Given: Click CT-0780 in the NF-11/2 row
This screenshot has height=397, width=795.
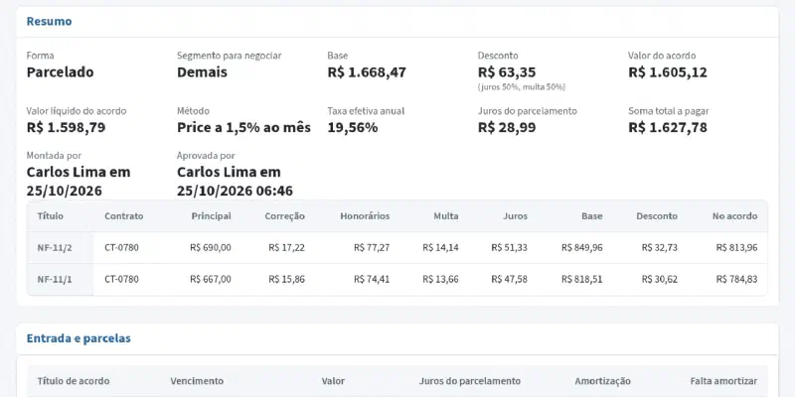Looking at the screenshot, I should pos(121,248).
